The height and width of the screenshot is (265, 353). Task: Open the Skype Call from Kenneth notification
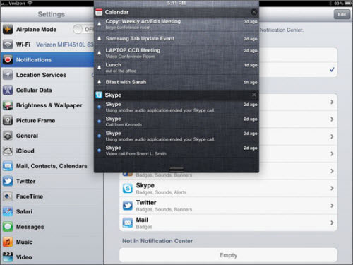tap(176, 122)
